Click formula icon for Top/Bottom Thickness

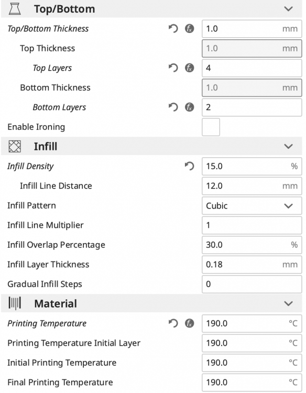pos(190,29)
